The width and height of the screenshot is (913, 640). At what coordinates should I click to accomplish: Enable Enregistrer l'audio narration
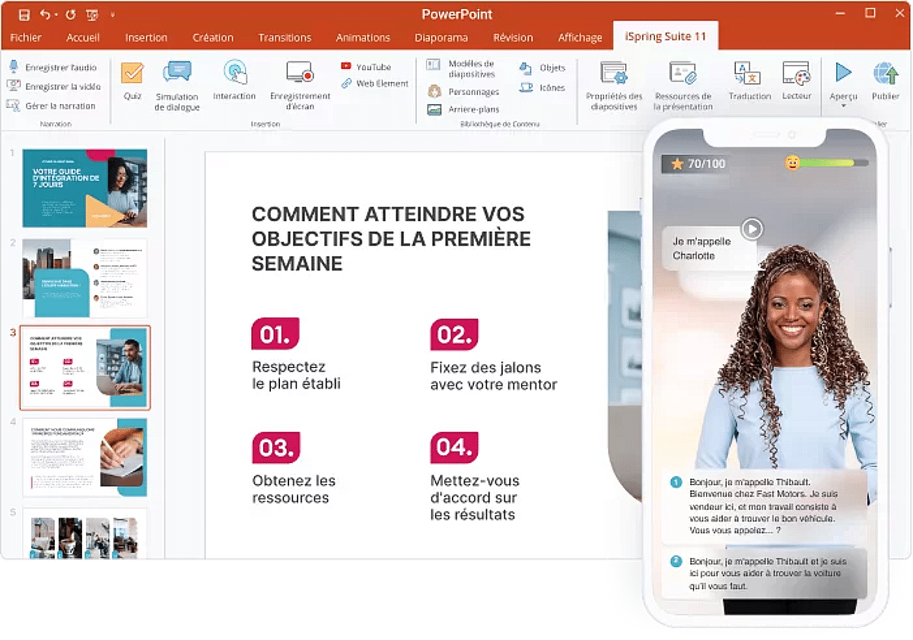[x=53, y=67]
